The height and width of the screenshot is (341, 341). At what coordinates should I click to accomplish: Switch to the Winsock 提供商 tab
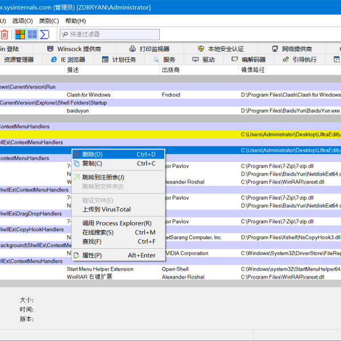point(74,49)
